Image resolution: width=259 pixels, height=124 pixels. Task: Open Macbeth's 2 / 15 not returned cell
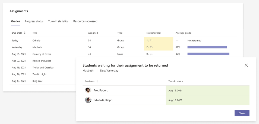[x=150, y=47]
